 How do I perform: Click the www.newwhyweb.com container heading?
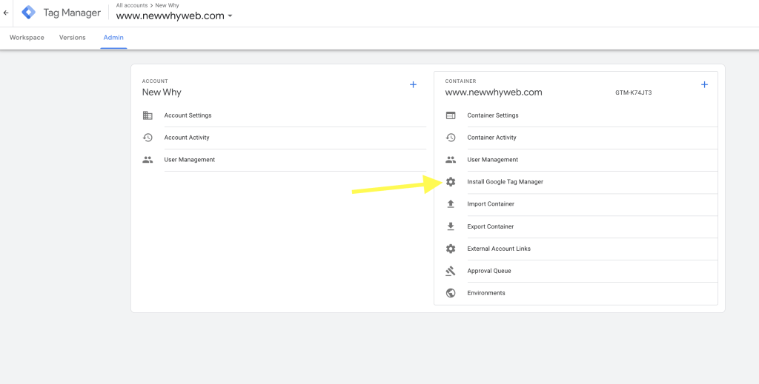point(494,92)
